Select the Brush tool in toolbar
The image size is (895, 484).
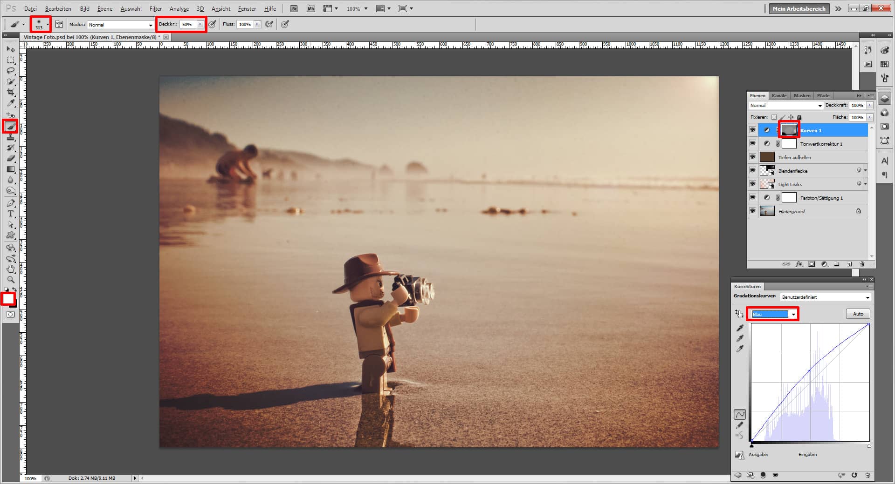[11, 126]
